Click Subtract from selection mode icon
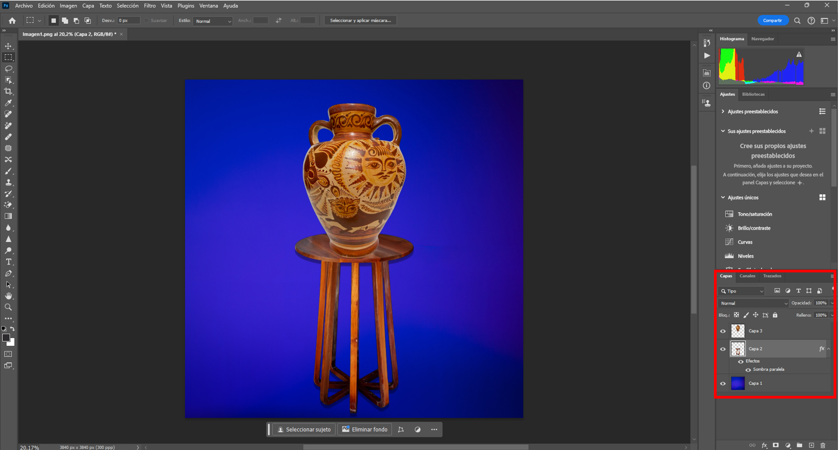 click(76, 21)
